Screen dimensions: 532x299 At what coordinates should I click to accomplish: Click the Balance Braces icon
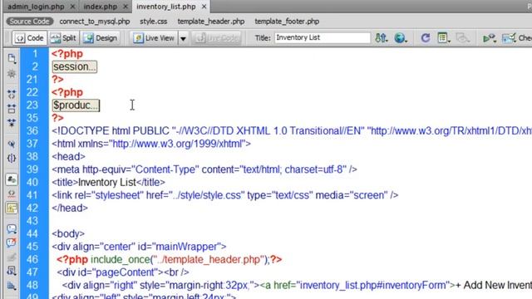click(x=12, y=158)
